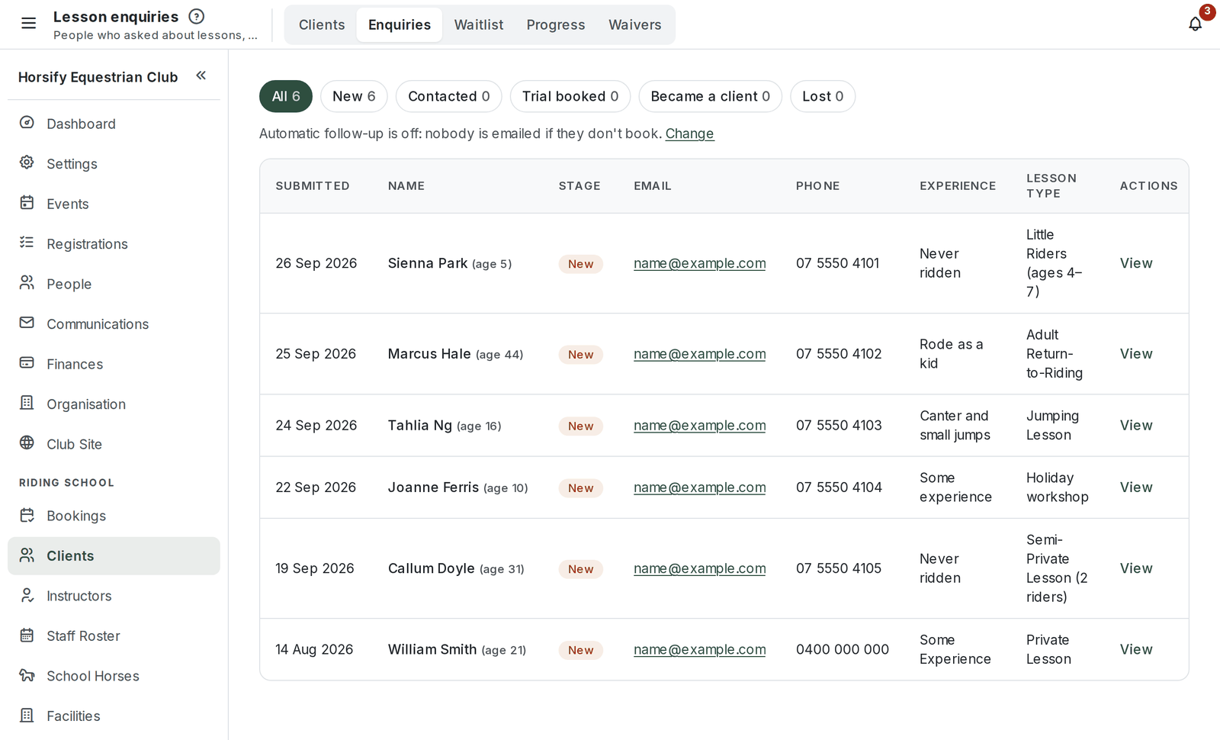Open Registrations in sidebar

[x=114, y=243]
